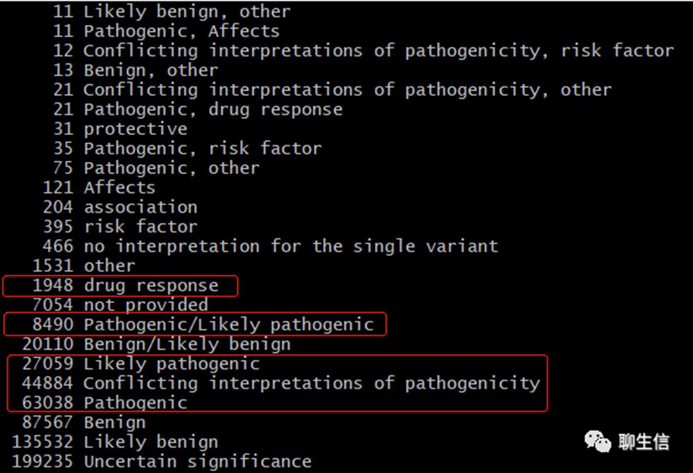This screenshot has width=693, height=473.
Task: Click the WeChat logo icon in the watermark
Action: coord(598,441)
